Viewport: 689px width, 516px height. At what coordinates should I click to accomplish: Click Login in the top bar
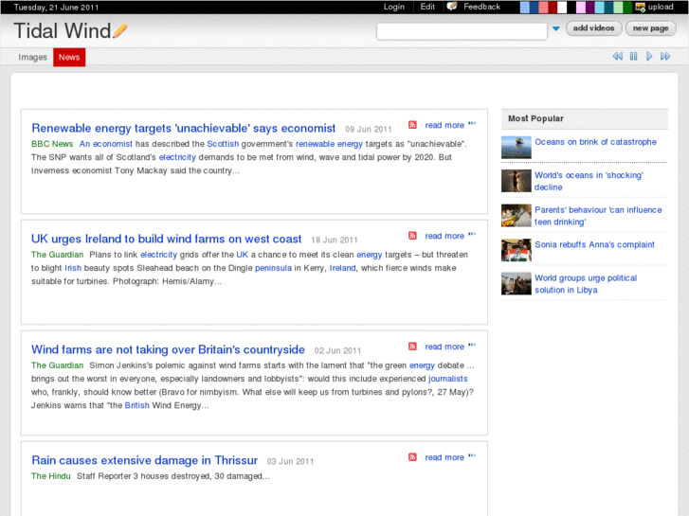393,7
